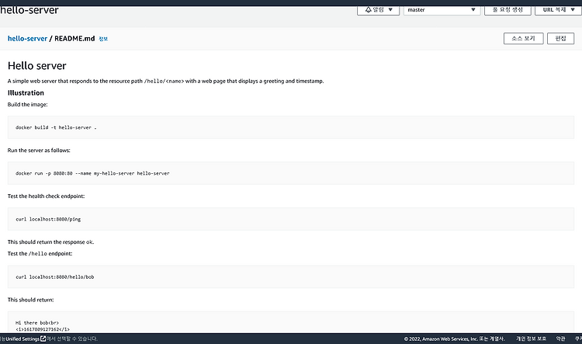
Task: Click the '<i>1617809127162</i>' timestamp line
Action: point(43,329)
